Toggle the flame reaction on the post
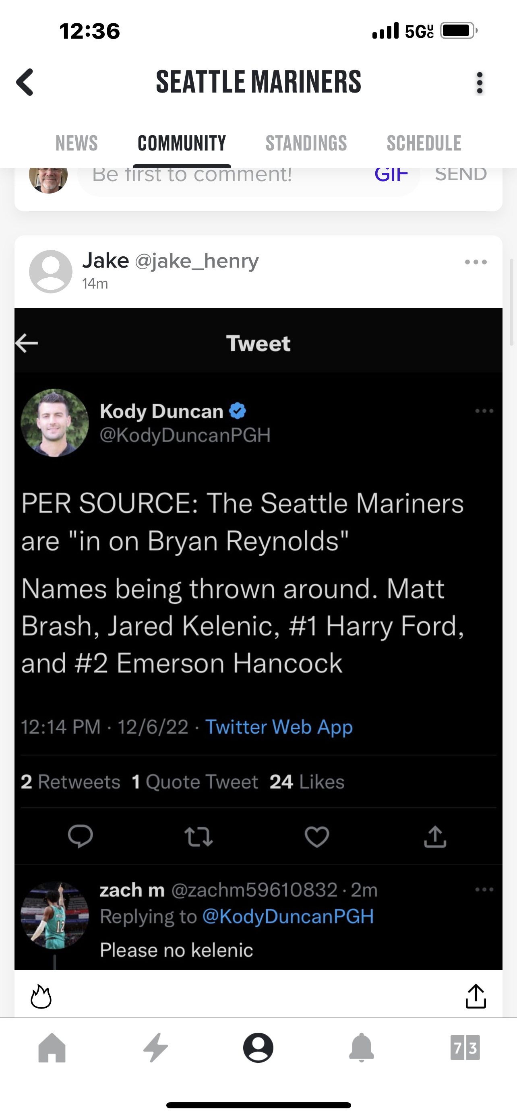The width and height of the screenshot is (517, 1118). 41,996
